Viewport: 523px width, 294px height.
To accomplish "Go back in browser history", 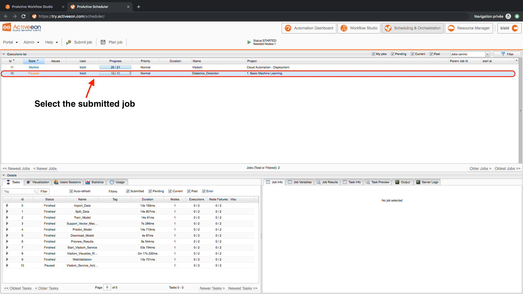I will tap(6, 16).
